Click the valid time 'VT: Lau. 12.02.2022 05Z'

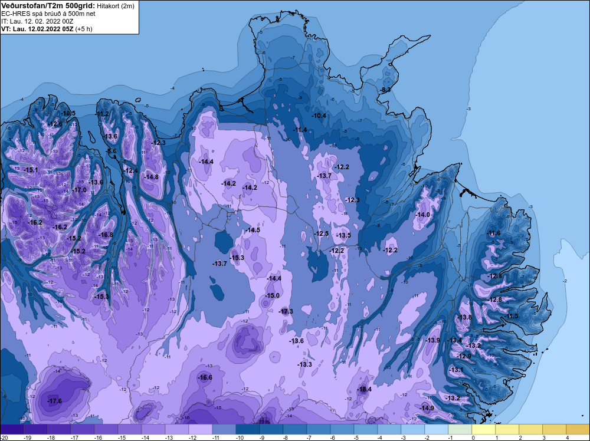pyautogui.click(x=37, y=29)
